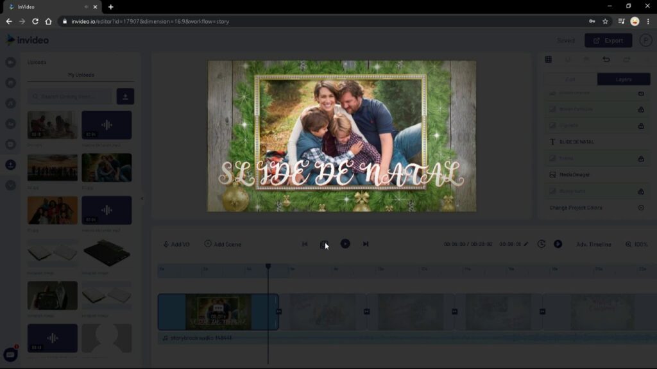Screen dimensions: 657x369
Task: Toggle the icon on the topmost layer row
Action: click(641, 94)
